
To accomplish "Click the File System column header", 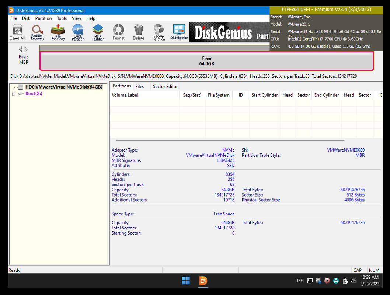I will click(219, 95).
